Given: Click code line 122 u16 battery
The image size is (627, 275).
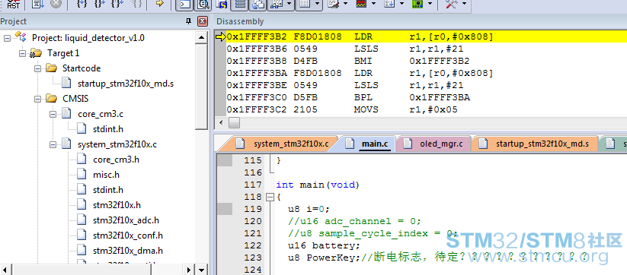Looking at the screenshot, I should 324,245.
